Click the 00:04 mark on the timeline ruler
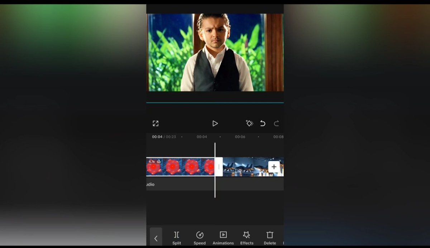 202,137
